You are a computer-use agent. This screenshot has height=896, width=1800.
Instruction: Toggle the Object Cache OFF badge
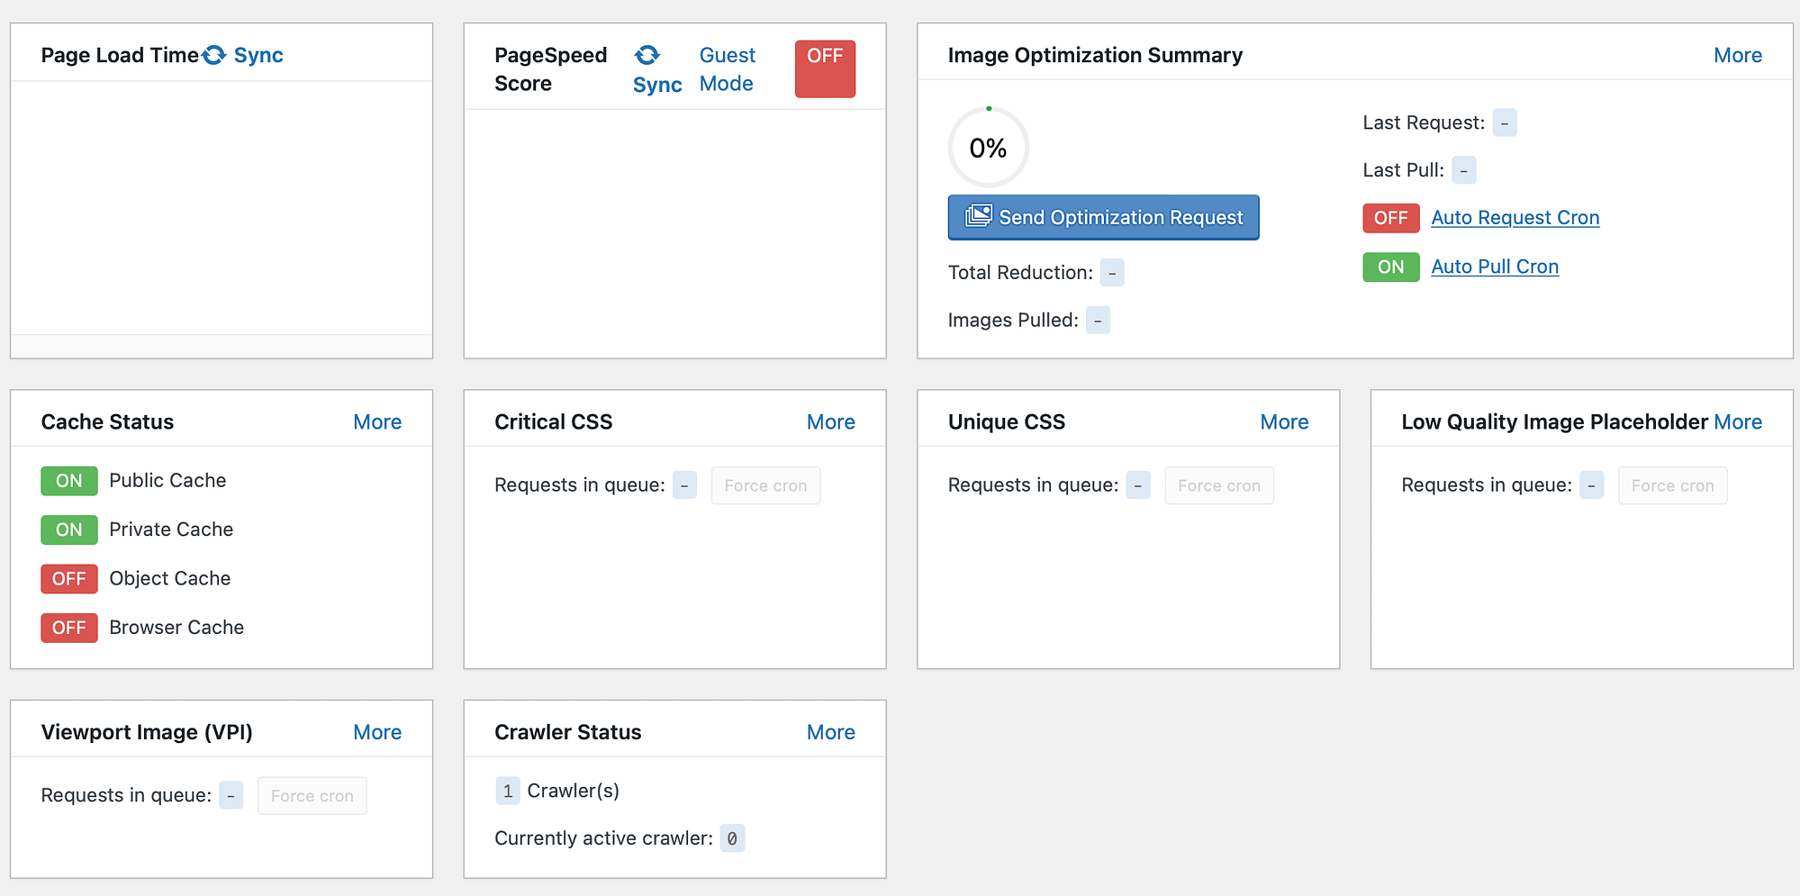click(69, 578)
